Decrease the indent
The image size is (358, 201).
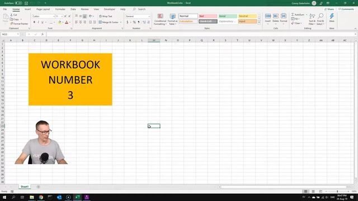[x=91, y=22]
